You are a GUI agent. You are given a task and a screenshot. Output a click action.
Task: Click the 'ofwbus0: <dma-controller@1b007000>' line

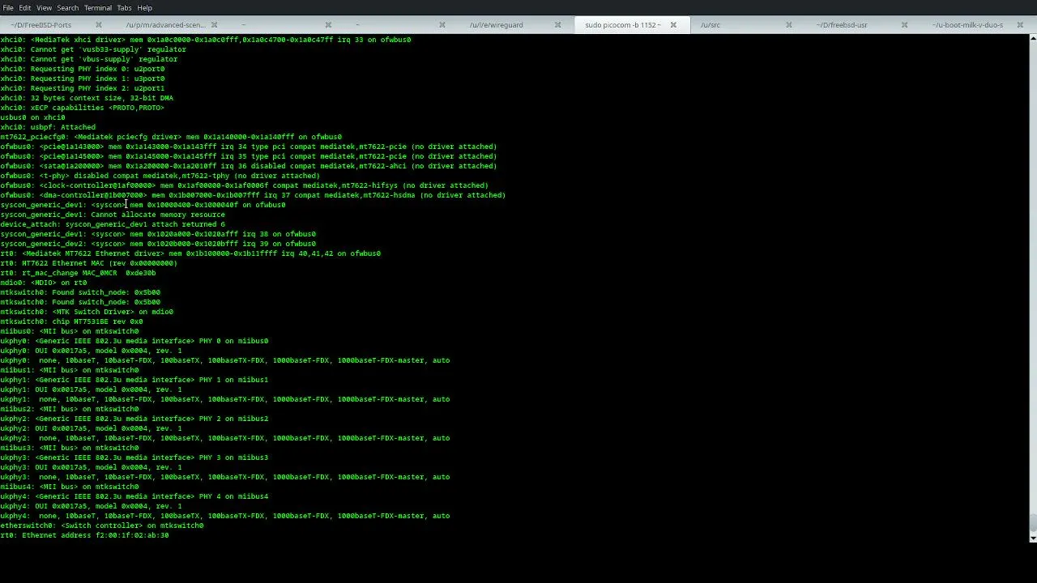click(253, 195)
